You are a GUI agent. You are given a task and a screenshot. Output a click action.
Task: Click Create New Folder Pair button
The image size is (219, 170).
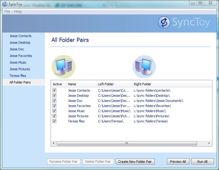pyautogui.click(x=135, y=162)
